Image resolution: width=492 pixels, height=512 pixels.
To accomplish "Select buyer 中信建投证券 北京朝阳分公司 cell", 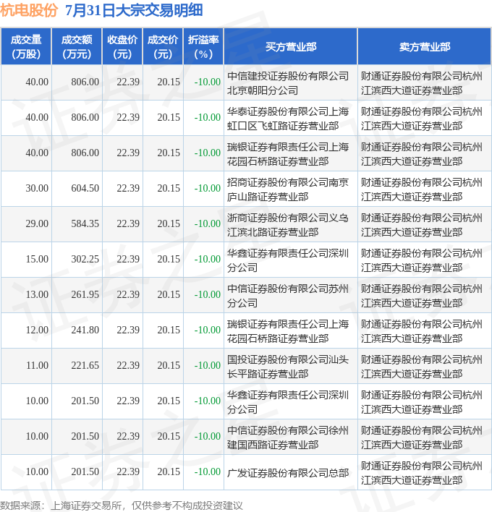I will point(290,82).
